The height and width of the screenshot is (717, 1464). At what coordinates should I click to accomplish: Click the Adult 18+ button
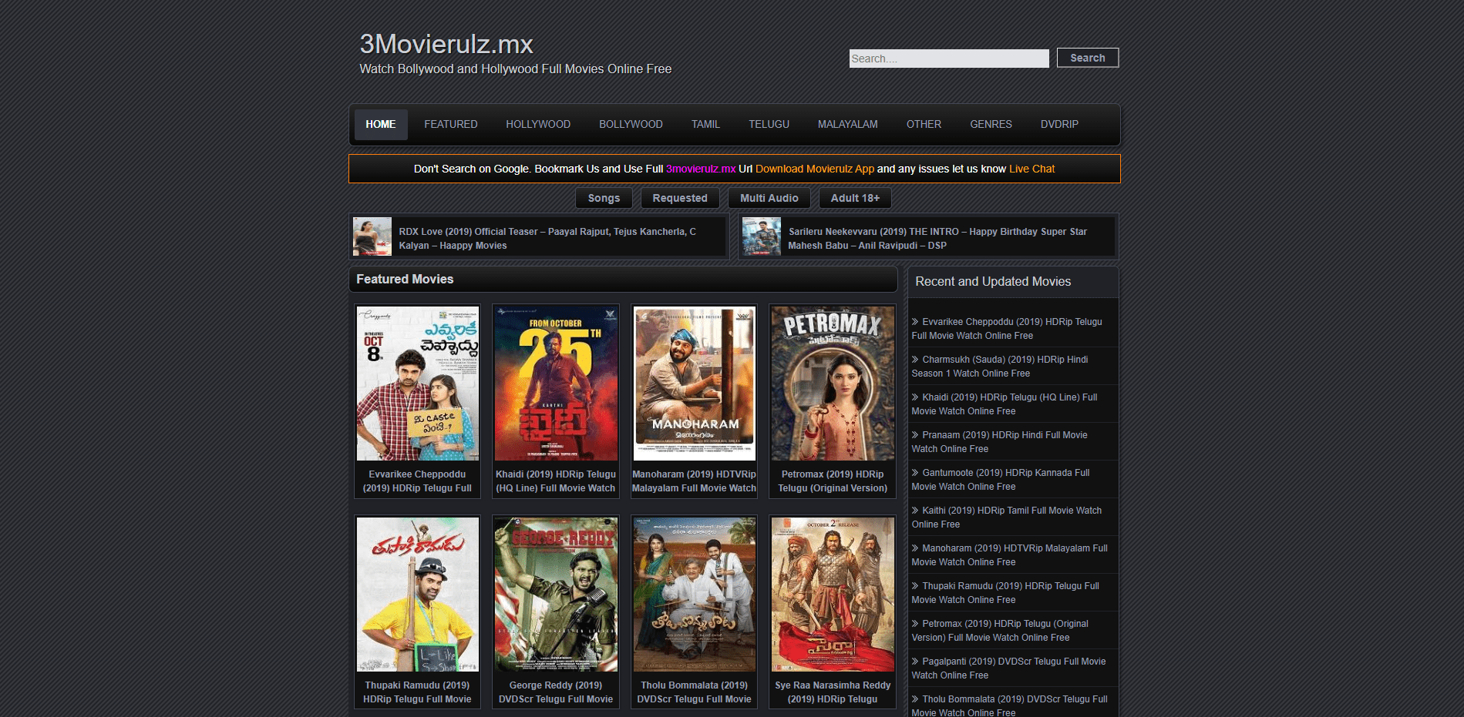click(855, 198)
